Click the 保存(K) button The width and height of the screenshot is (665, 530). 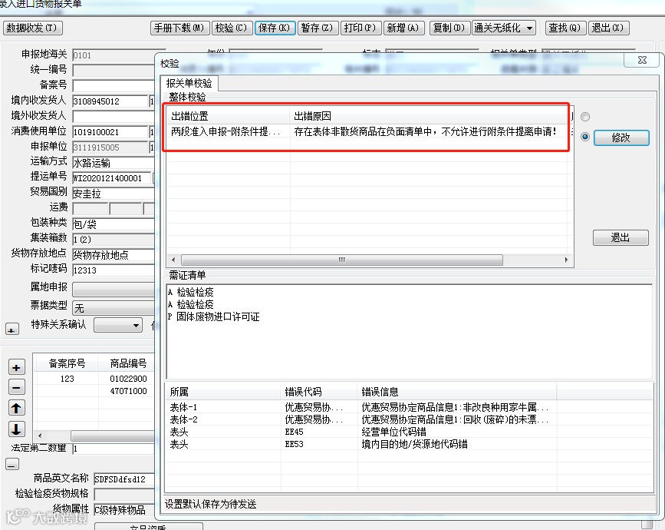(x=275, y=28)
